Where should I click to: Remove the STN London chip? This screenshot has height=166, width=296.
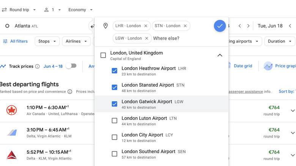[185, 26]
